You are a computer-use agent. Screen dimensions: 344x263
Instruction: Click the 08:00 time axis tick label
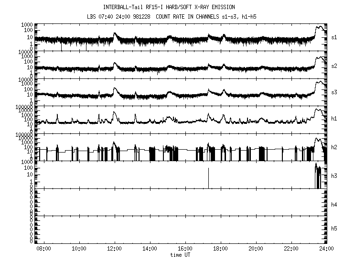(x=43, y=249)
